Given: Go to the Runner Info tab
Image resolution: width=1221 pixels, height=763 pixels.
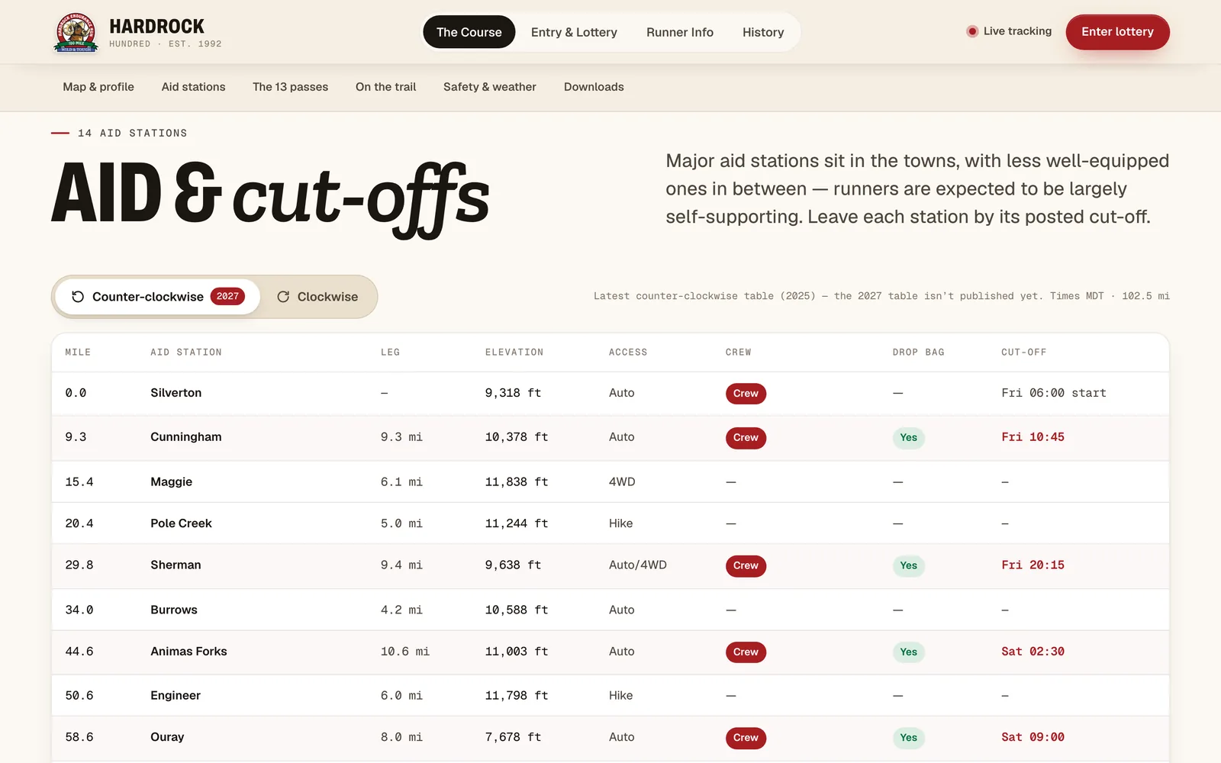Looking at the screenshot, I should [x=680, y=32].
